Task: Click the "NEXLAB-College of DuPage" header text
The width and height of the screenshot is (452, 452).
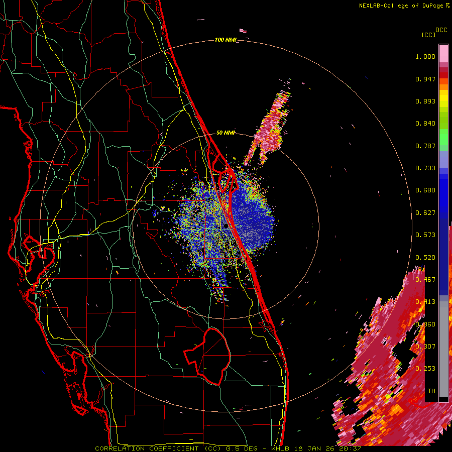Action: (x=401, y=6)
